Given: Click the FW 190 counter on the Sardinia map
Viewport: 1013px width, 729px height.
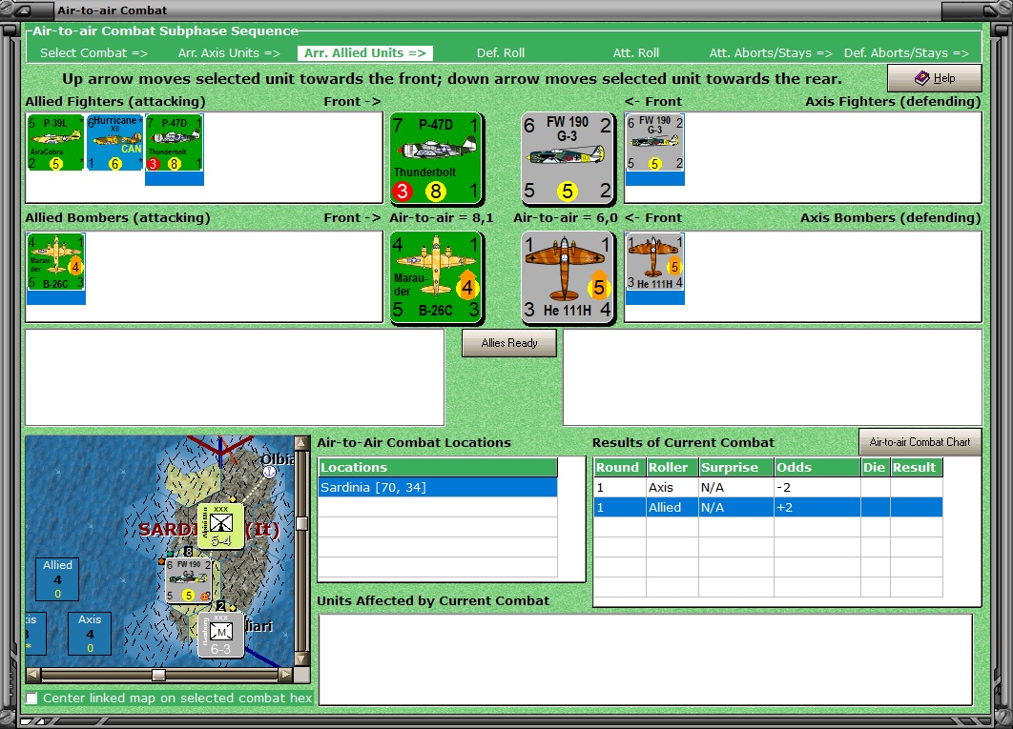Looking at the screenshot, I should (x=189, y=580).
